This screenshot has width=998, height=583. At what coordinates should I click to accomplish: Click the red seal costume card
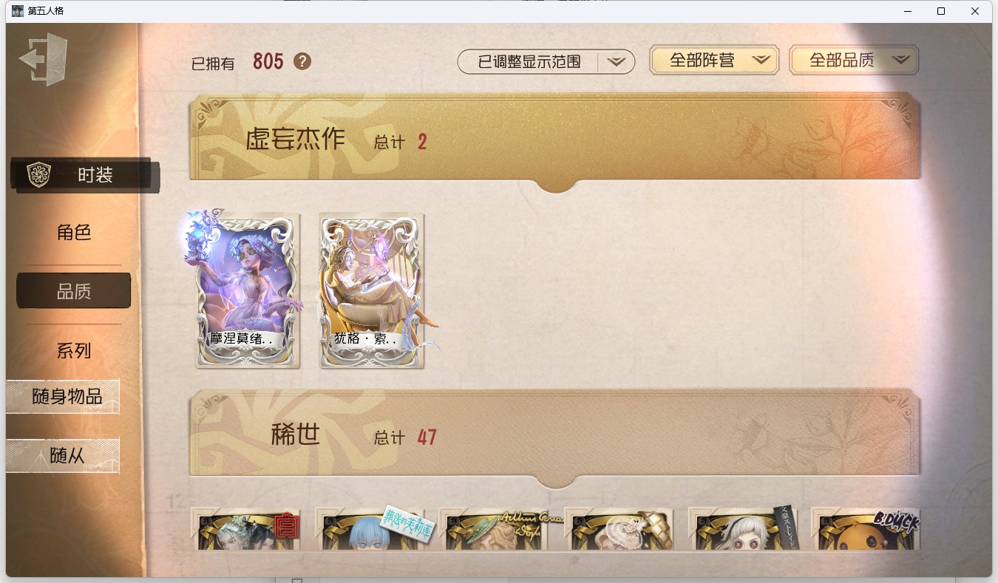click(245, 528)
